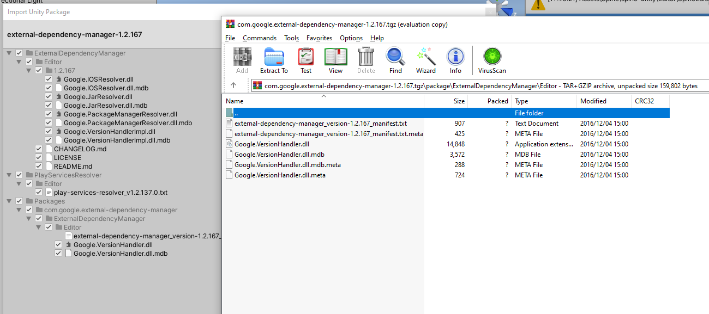Launch the Wizard icon
Image resolution: width=709 pixels, height=314 pixels.
pyautogui.click(x=425, y=60)
